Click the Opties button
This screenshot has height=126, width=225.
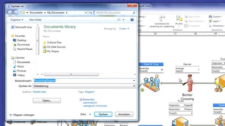47,100
